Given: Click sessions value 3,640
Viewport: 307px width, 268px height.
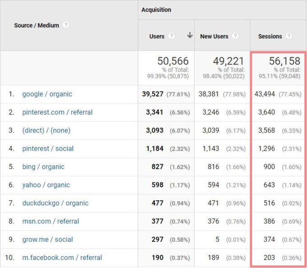Looking at the screenshot, I should point(267,112).
